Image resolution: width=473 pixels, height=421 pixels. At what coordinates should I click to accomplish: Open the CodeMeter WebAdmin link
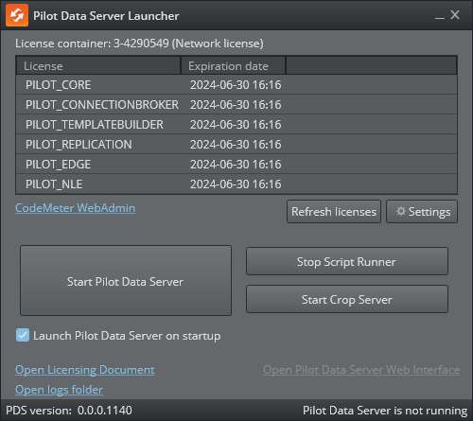[x=76, y=208]
